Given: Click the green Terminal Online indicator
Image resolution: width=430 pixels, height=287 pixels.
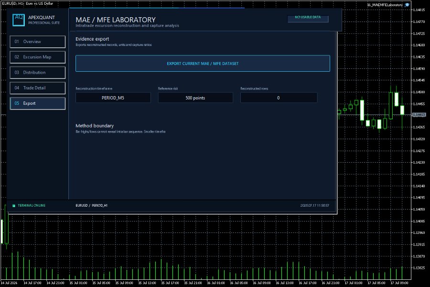Looking at the screenshot, I should (x=14, y=205).
